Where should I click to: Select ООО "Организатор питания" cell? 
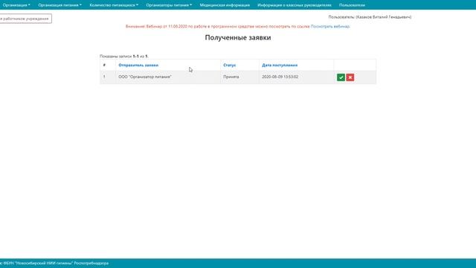click(x=168, y=77)
